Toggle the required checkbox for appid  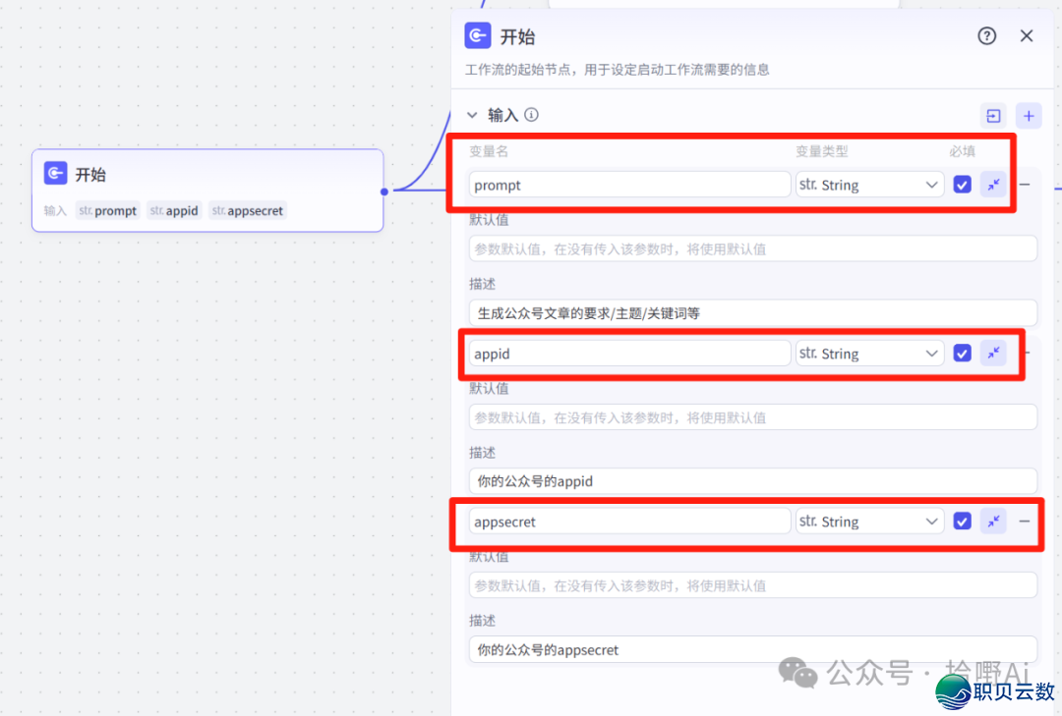click(x=962, y=353)
